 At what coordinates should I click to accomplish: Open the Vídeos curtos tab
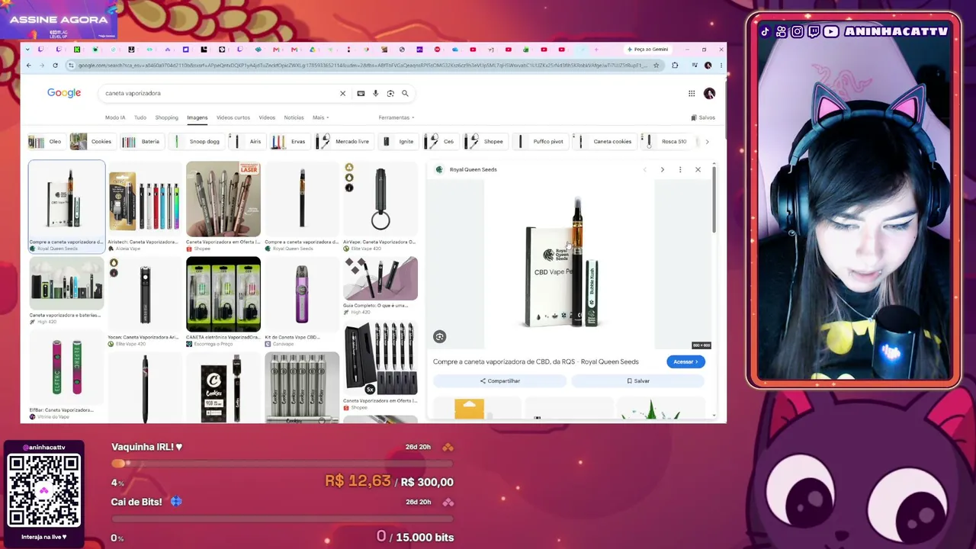coord(233,117)
